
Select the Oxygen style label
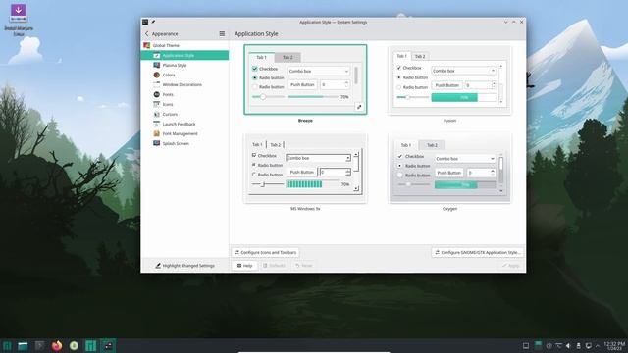click(449, 209)
